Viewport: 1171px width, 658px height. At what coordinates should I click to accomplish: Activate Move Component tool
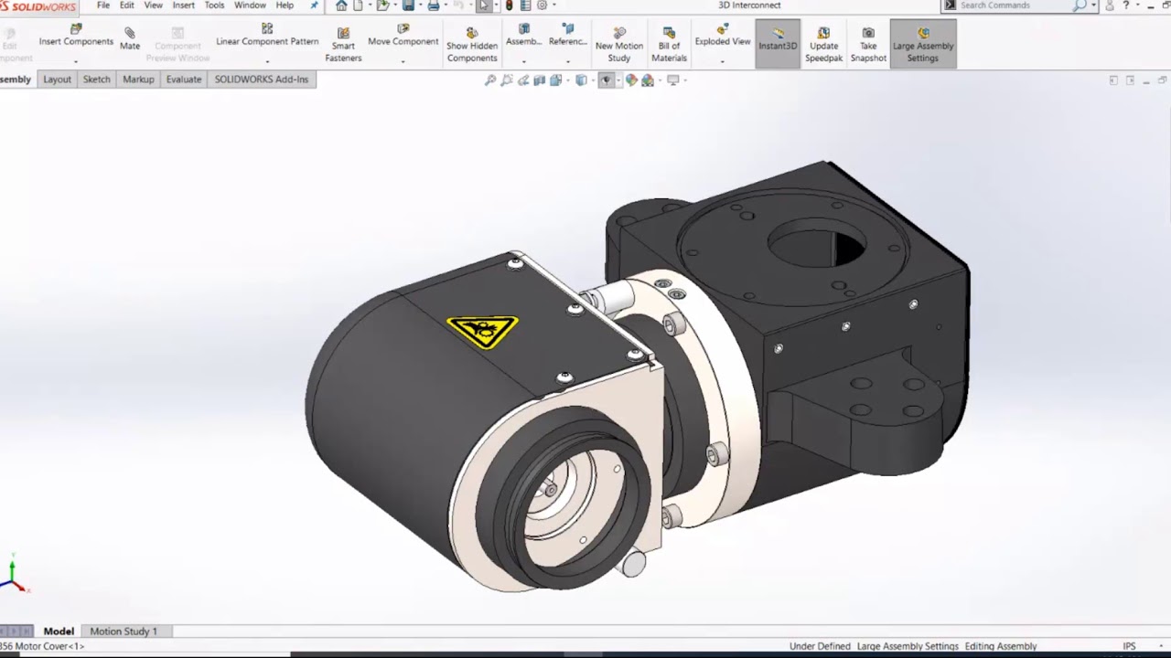[403, 36]
